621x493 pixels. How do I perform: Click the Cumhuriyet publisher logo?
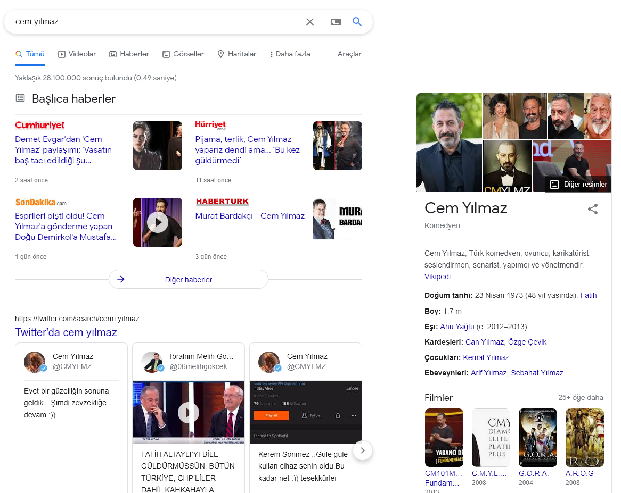tap(39, 126)
